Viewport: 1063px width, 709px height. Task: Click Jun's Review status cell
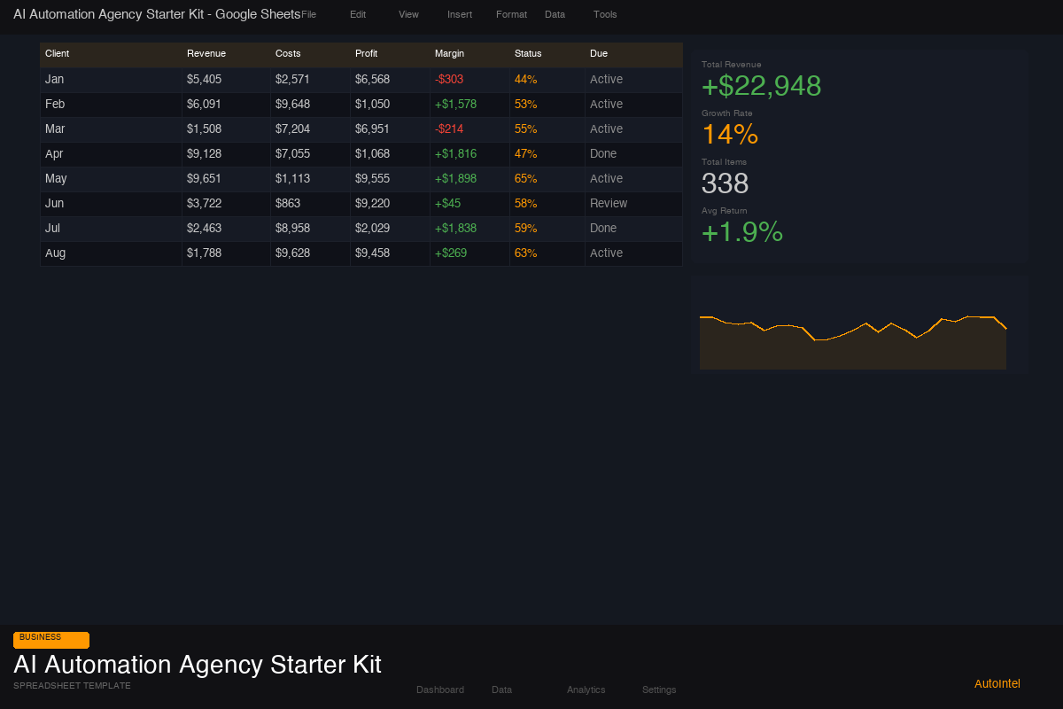[x=609, y=203]
